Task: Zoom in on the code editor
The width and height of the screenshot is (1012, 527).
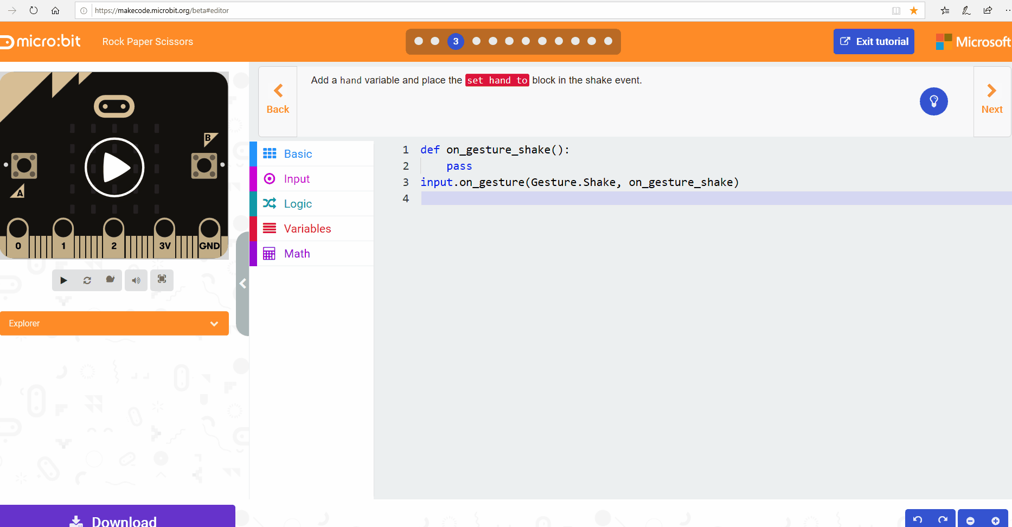Action: tap(996, 519)
